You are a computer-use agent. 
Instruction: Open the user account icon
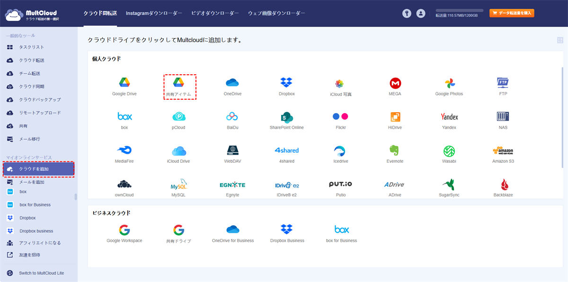(x=421, y=13)
